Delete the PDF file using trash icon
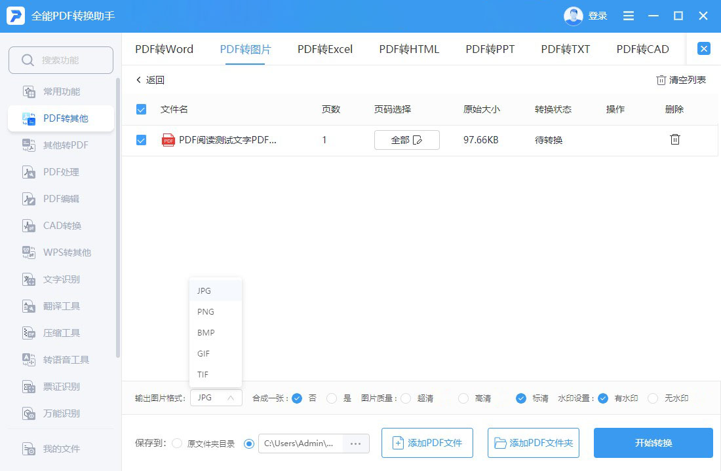The image size is (721, 471). tap(674, 139)
